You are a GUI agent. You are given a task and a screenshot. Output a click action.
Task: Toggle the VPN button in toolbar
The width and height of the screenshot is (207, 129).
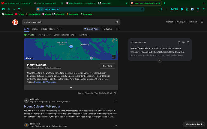[174, 9]
